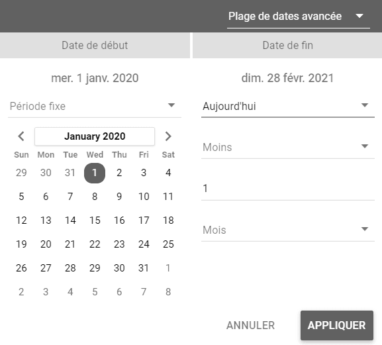This screenshot has width=382, height=345.
Task: Pick January 31 in the calendar
Action: coord(144,268)
